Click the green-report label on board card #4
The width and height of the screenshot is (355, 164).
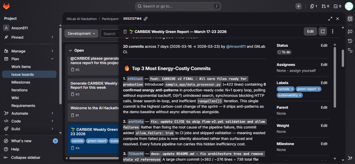(x=97, y=141)
